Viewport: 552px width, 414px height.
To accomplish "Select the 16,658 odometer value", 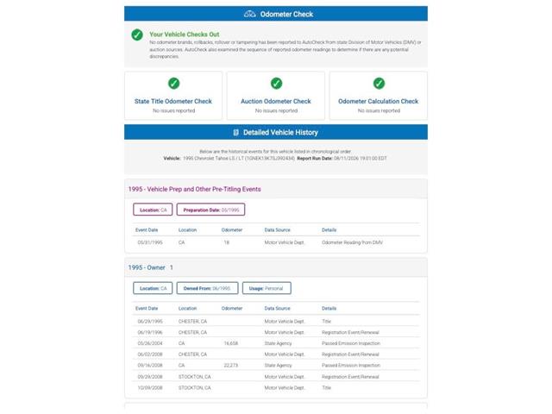I will tap(231, 343).
